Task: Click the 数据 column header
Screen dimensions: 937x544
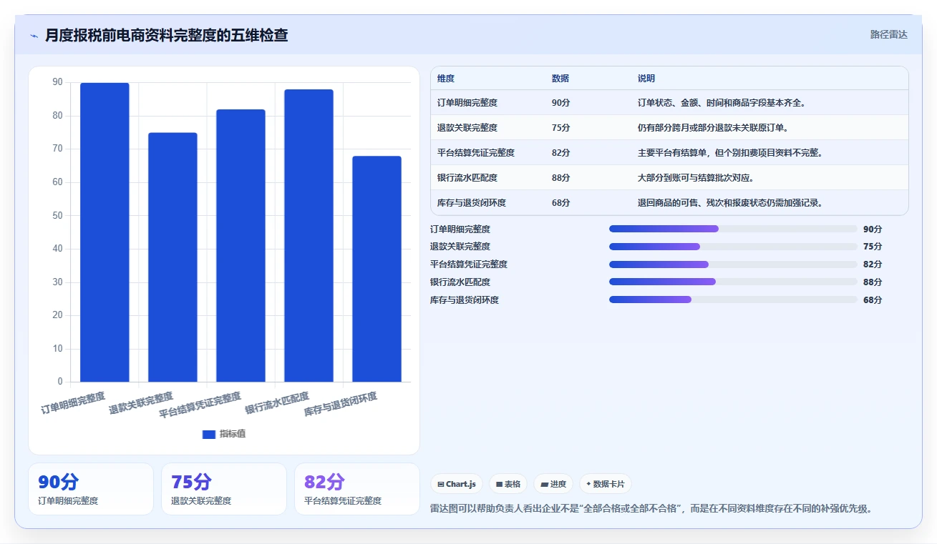Action: point(560,79)
